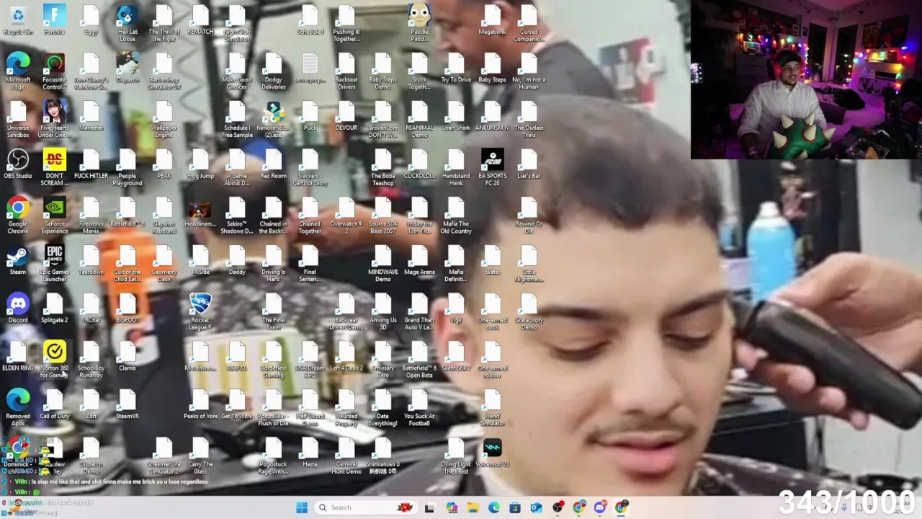Open Microsoft Store from the taskbar

(515, 507)
